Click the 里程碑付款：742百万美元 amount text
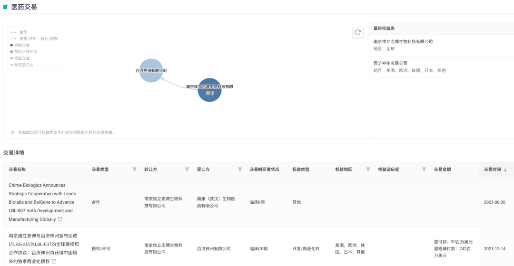The image size is (514, 266). click(453, 252)
